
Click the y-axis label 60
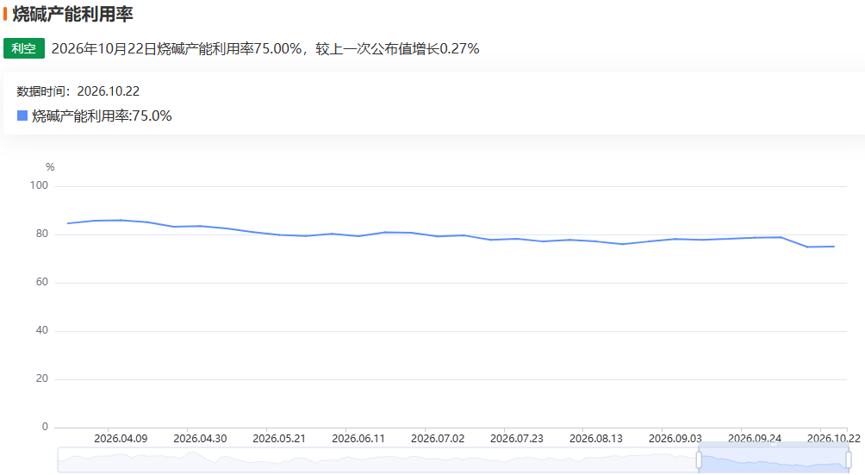[42, 282]
